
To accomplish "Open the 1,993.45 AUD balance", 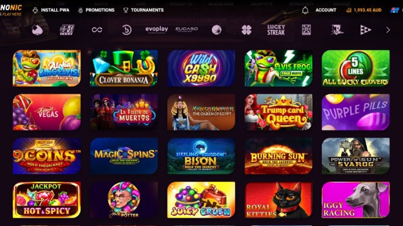I will 364,10.
